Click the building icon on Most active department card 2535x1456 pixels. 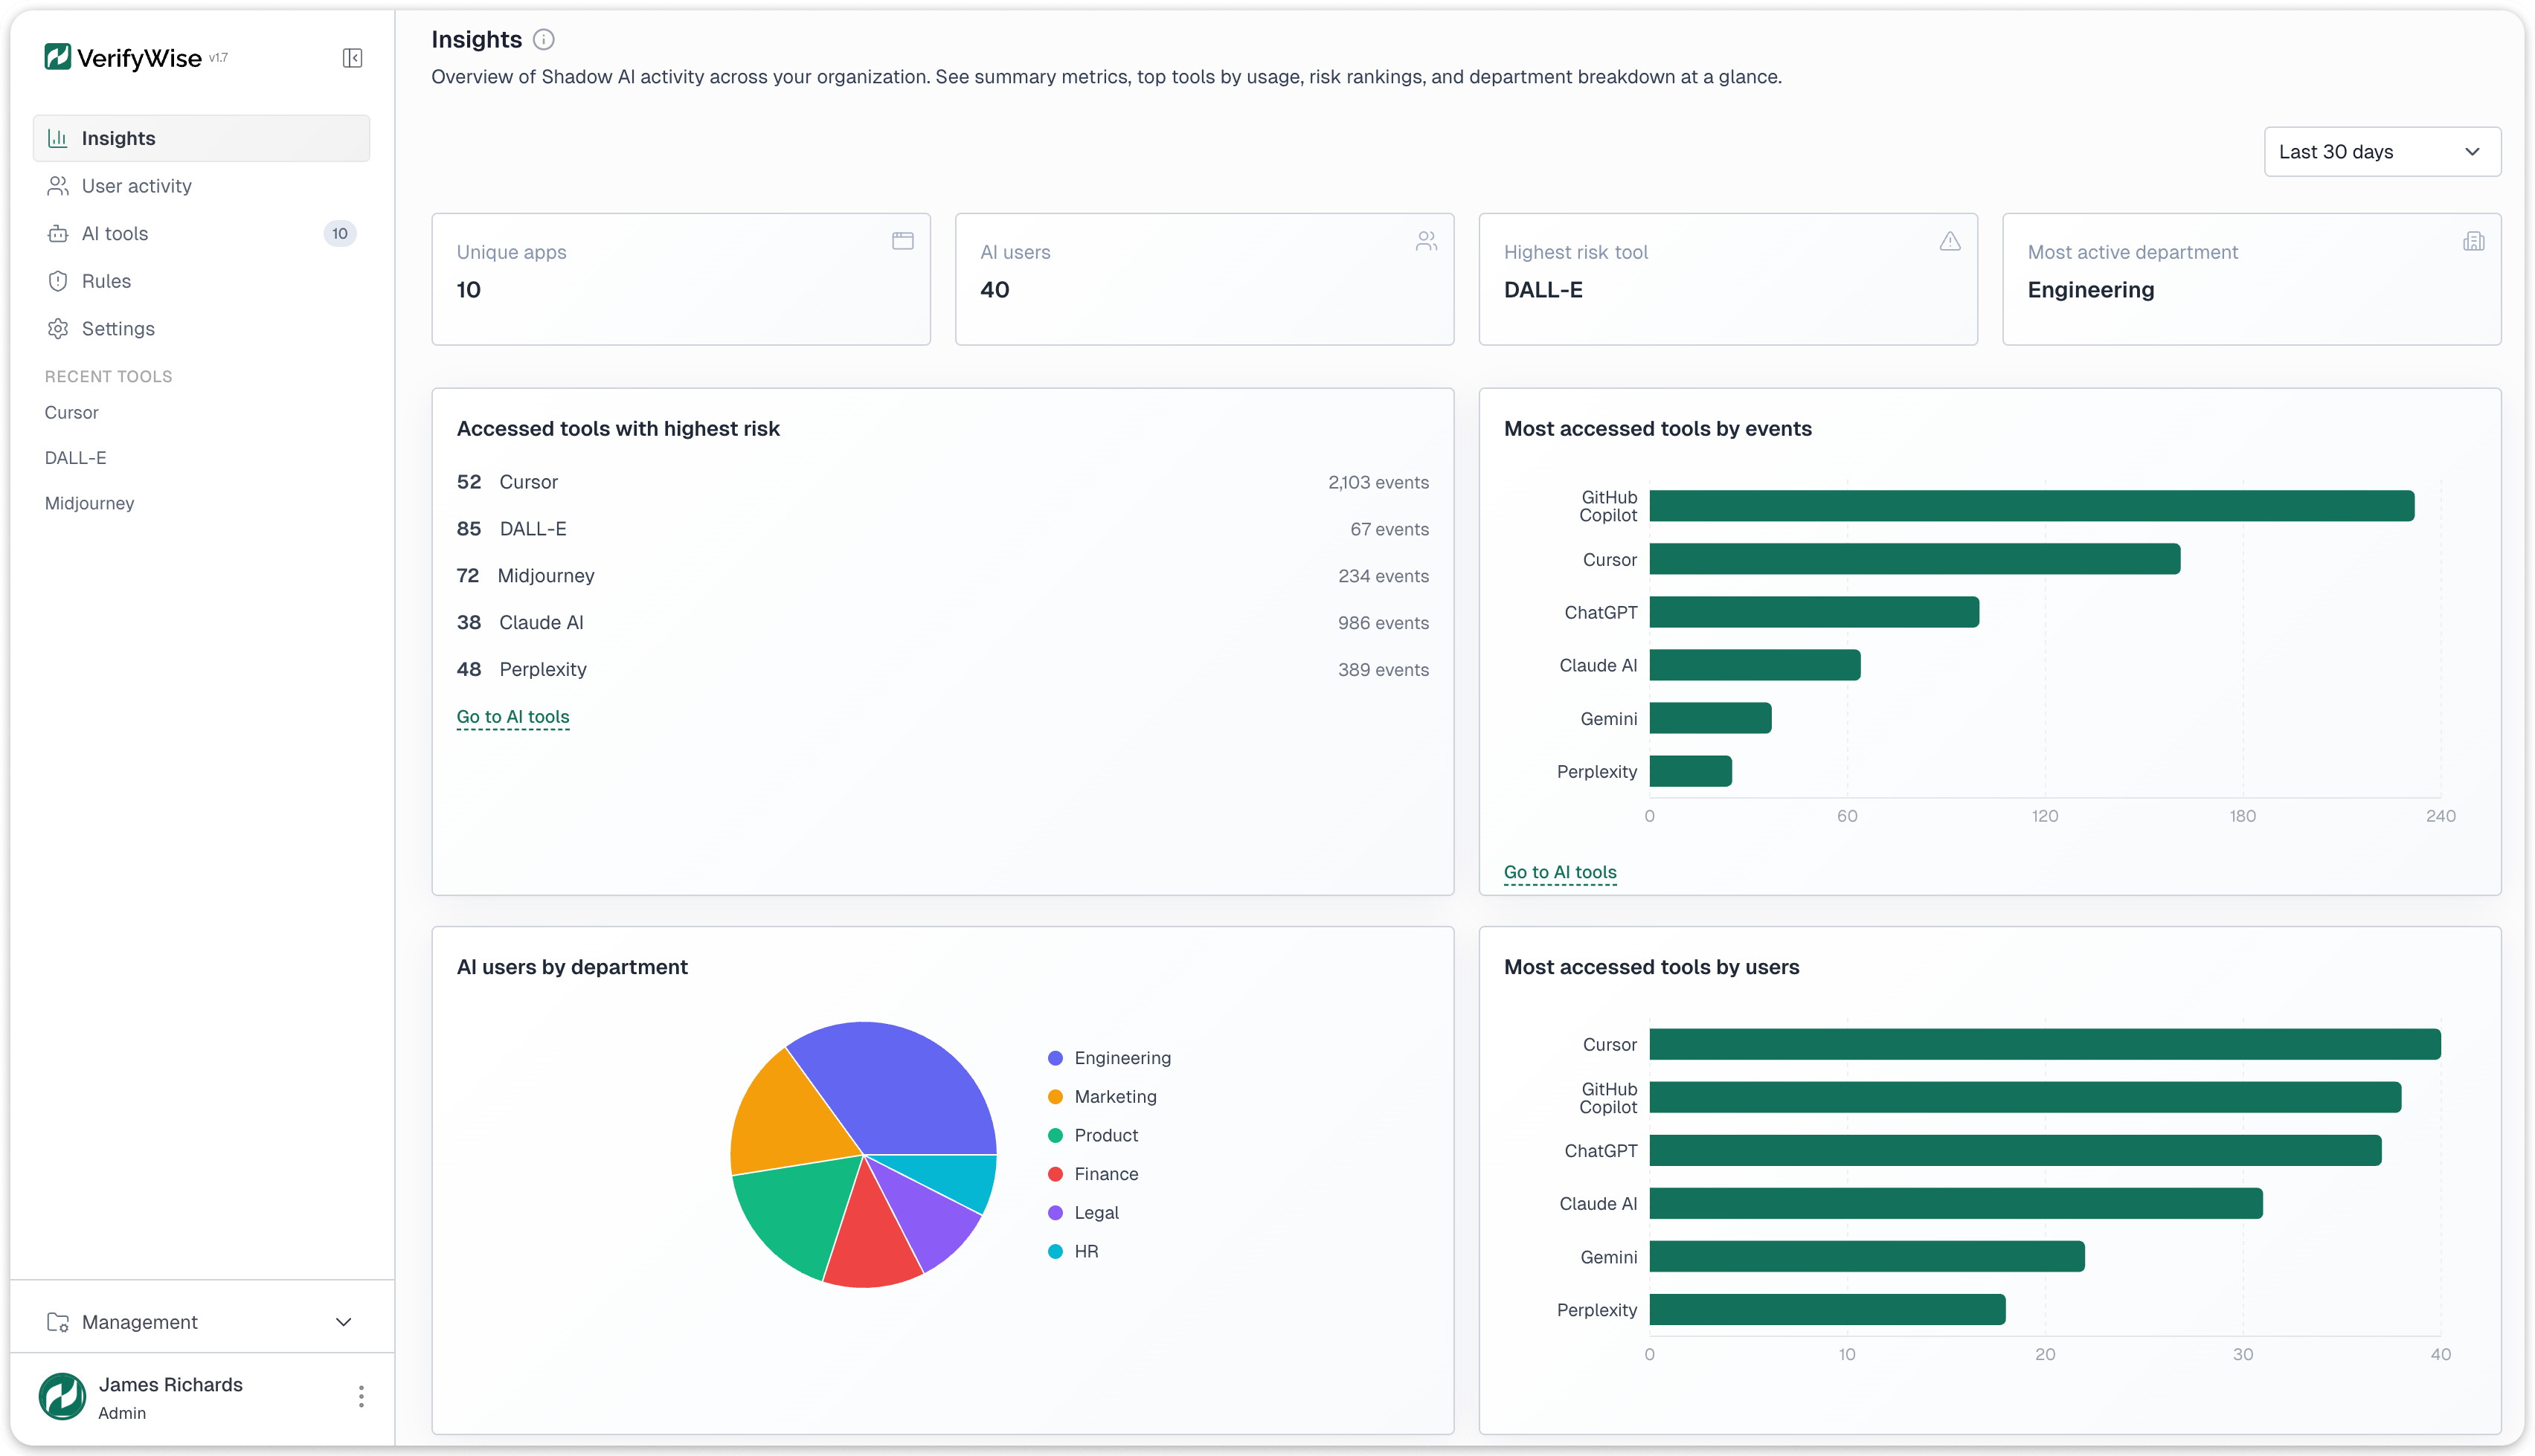pos(2474,241)
